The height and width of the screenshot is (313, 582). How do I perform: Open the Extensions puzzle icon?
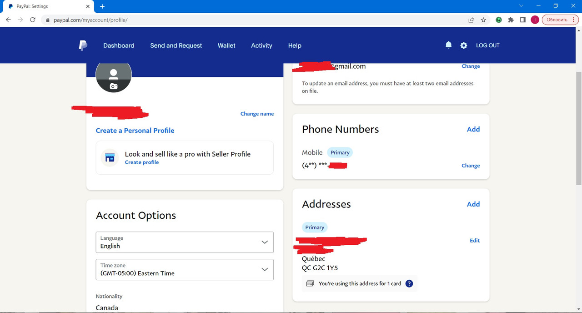pos(511,20)
